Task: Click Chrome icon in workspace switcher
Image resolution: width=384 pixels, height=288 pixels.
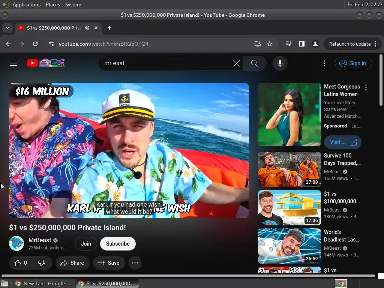Action: [341, 283]
